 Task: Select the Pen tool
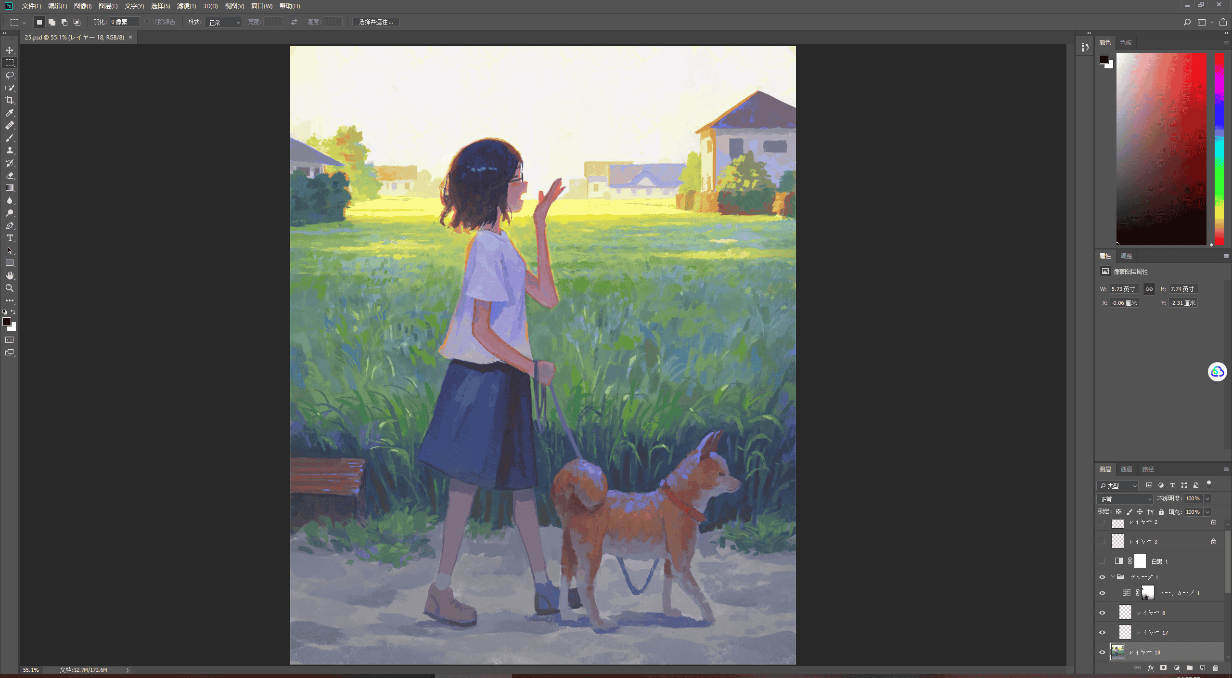click(x=10, y=225)
